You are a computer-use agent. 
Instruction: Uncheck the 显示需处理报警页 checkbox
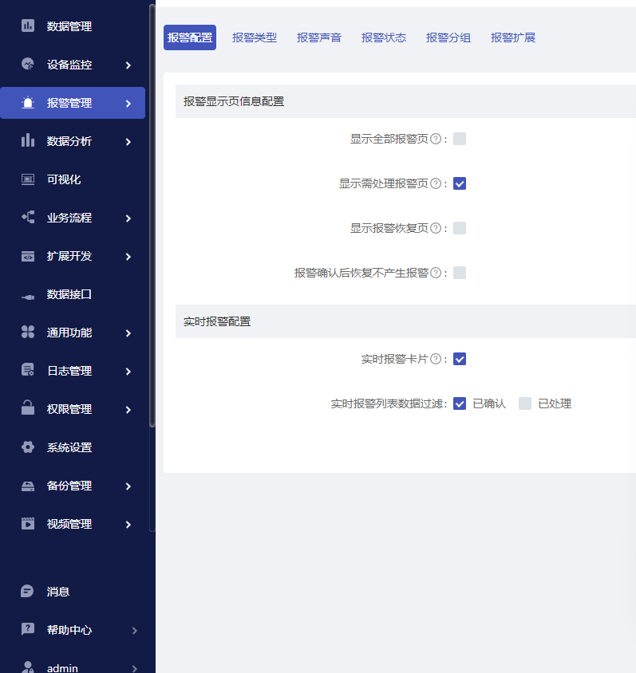coord(460,183)
